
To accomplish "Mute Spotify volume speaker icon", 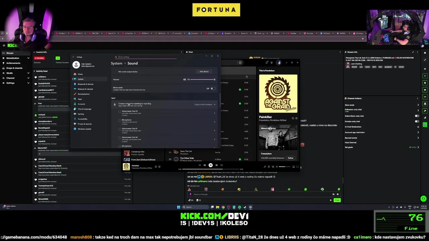I will click(x=277, y=167).
